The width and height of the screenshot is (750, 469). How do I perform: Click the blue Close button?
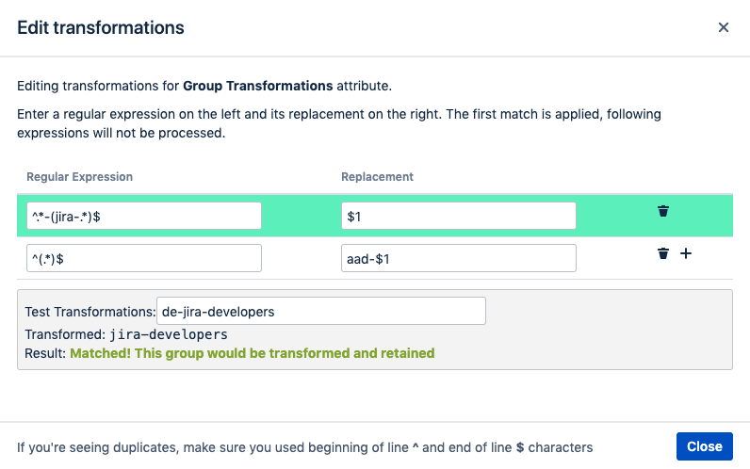[704, 446]
